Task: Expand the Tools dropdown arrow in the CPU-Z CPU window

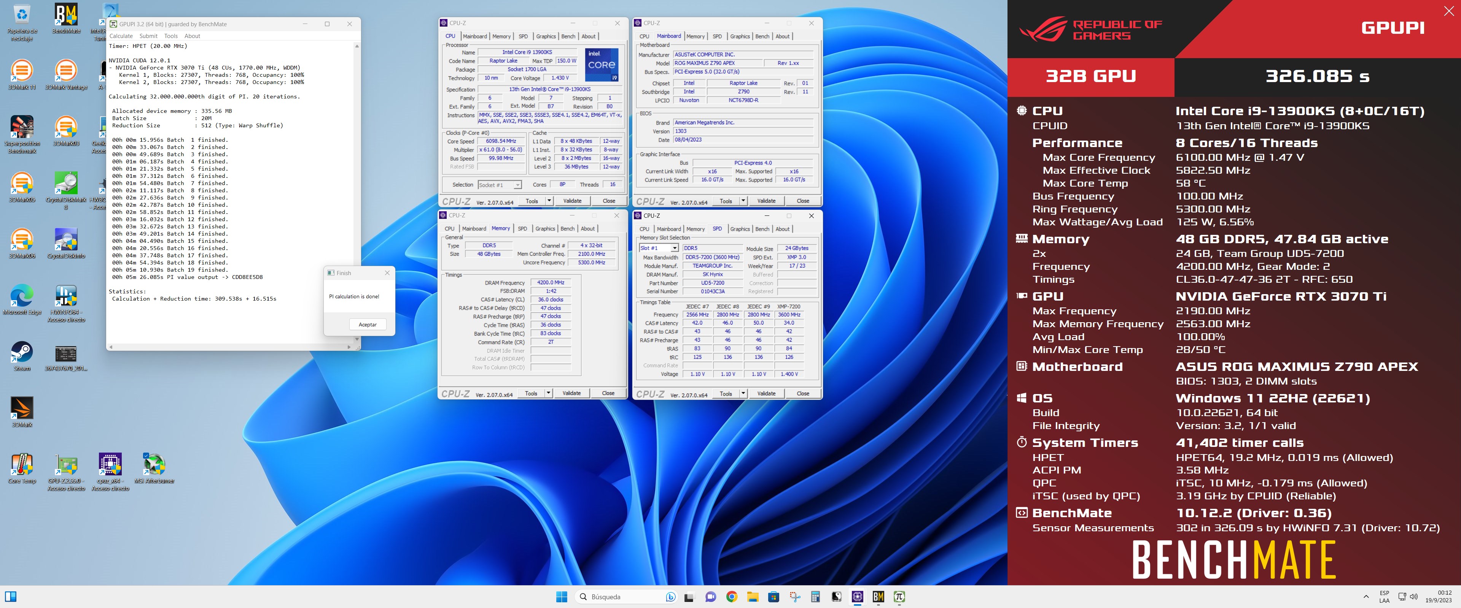Action: click(549, 201)
